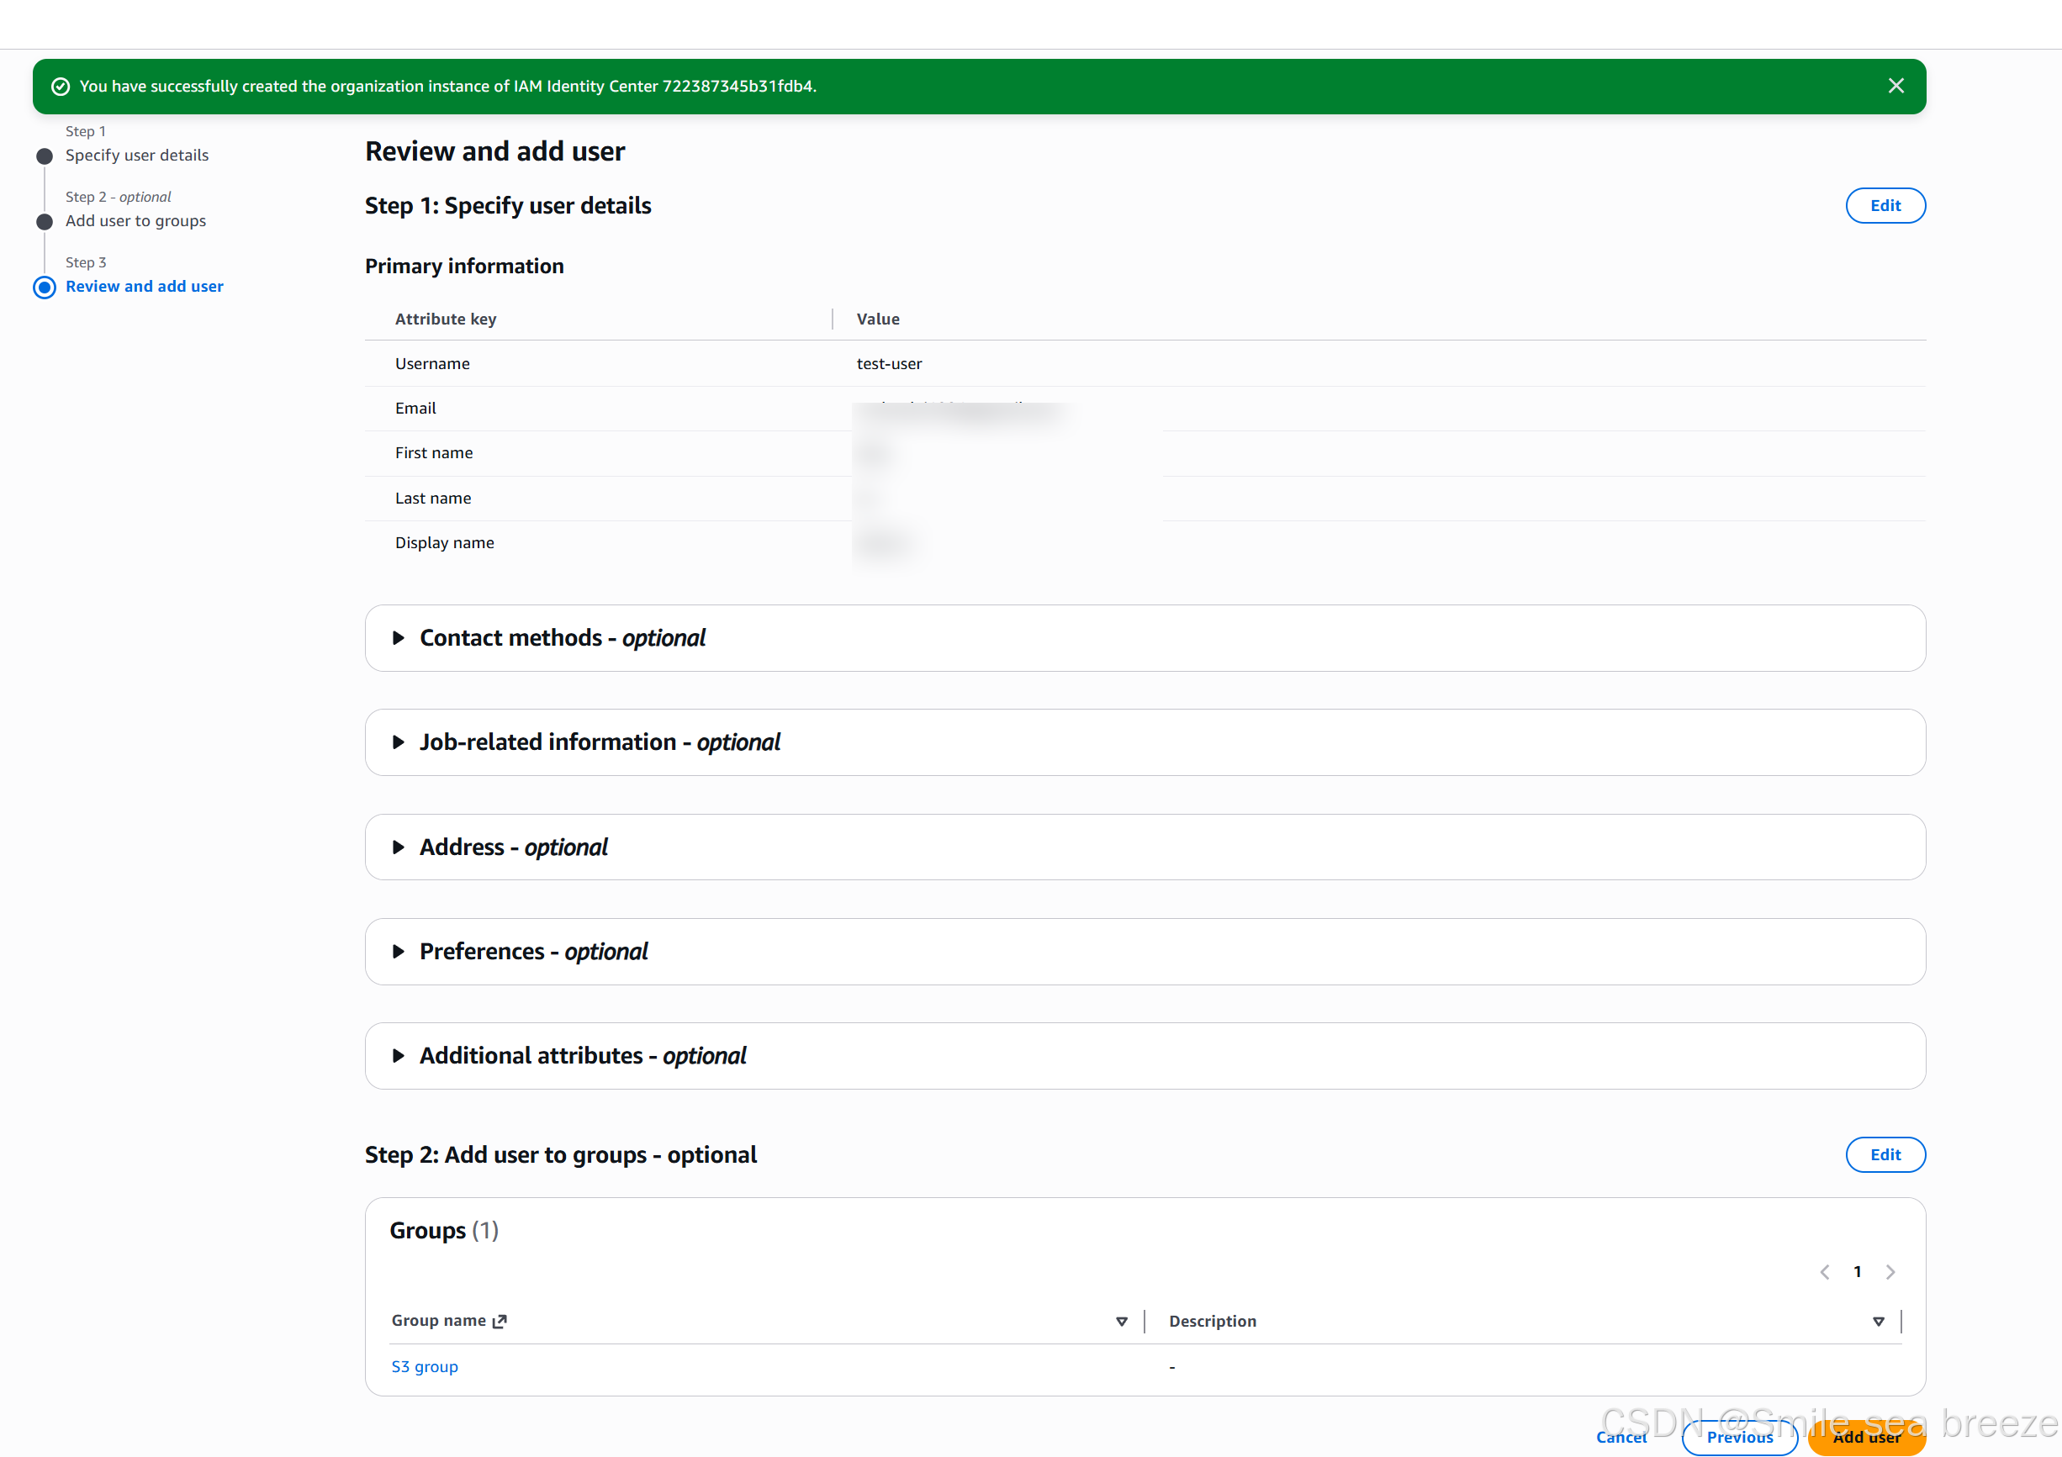Expand the Job-related information section
Viewport: 2062px width, 1457px height.
pyautogui.click(x=399, y=742)
